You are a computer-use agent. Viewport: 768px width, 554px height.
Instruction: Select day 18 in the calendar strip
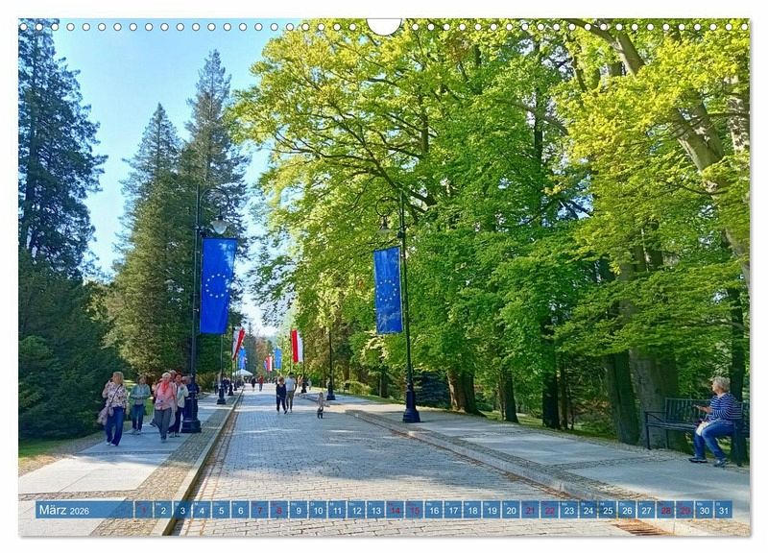point(472,510)
